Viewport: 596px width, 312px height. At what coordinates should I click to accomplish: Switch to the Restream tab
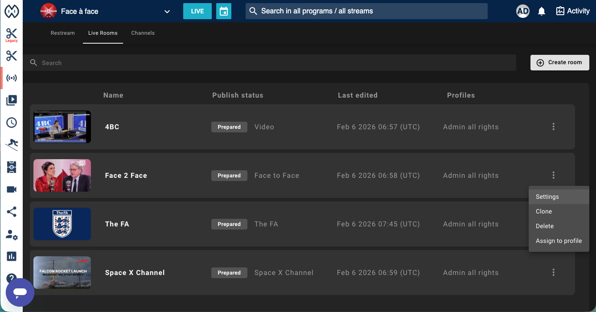coord(63,33)
